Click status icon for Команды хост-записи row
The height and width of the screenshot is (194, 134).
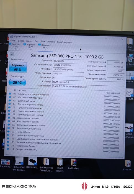point(9,121)
